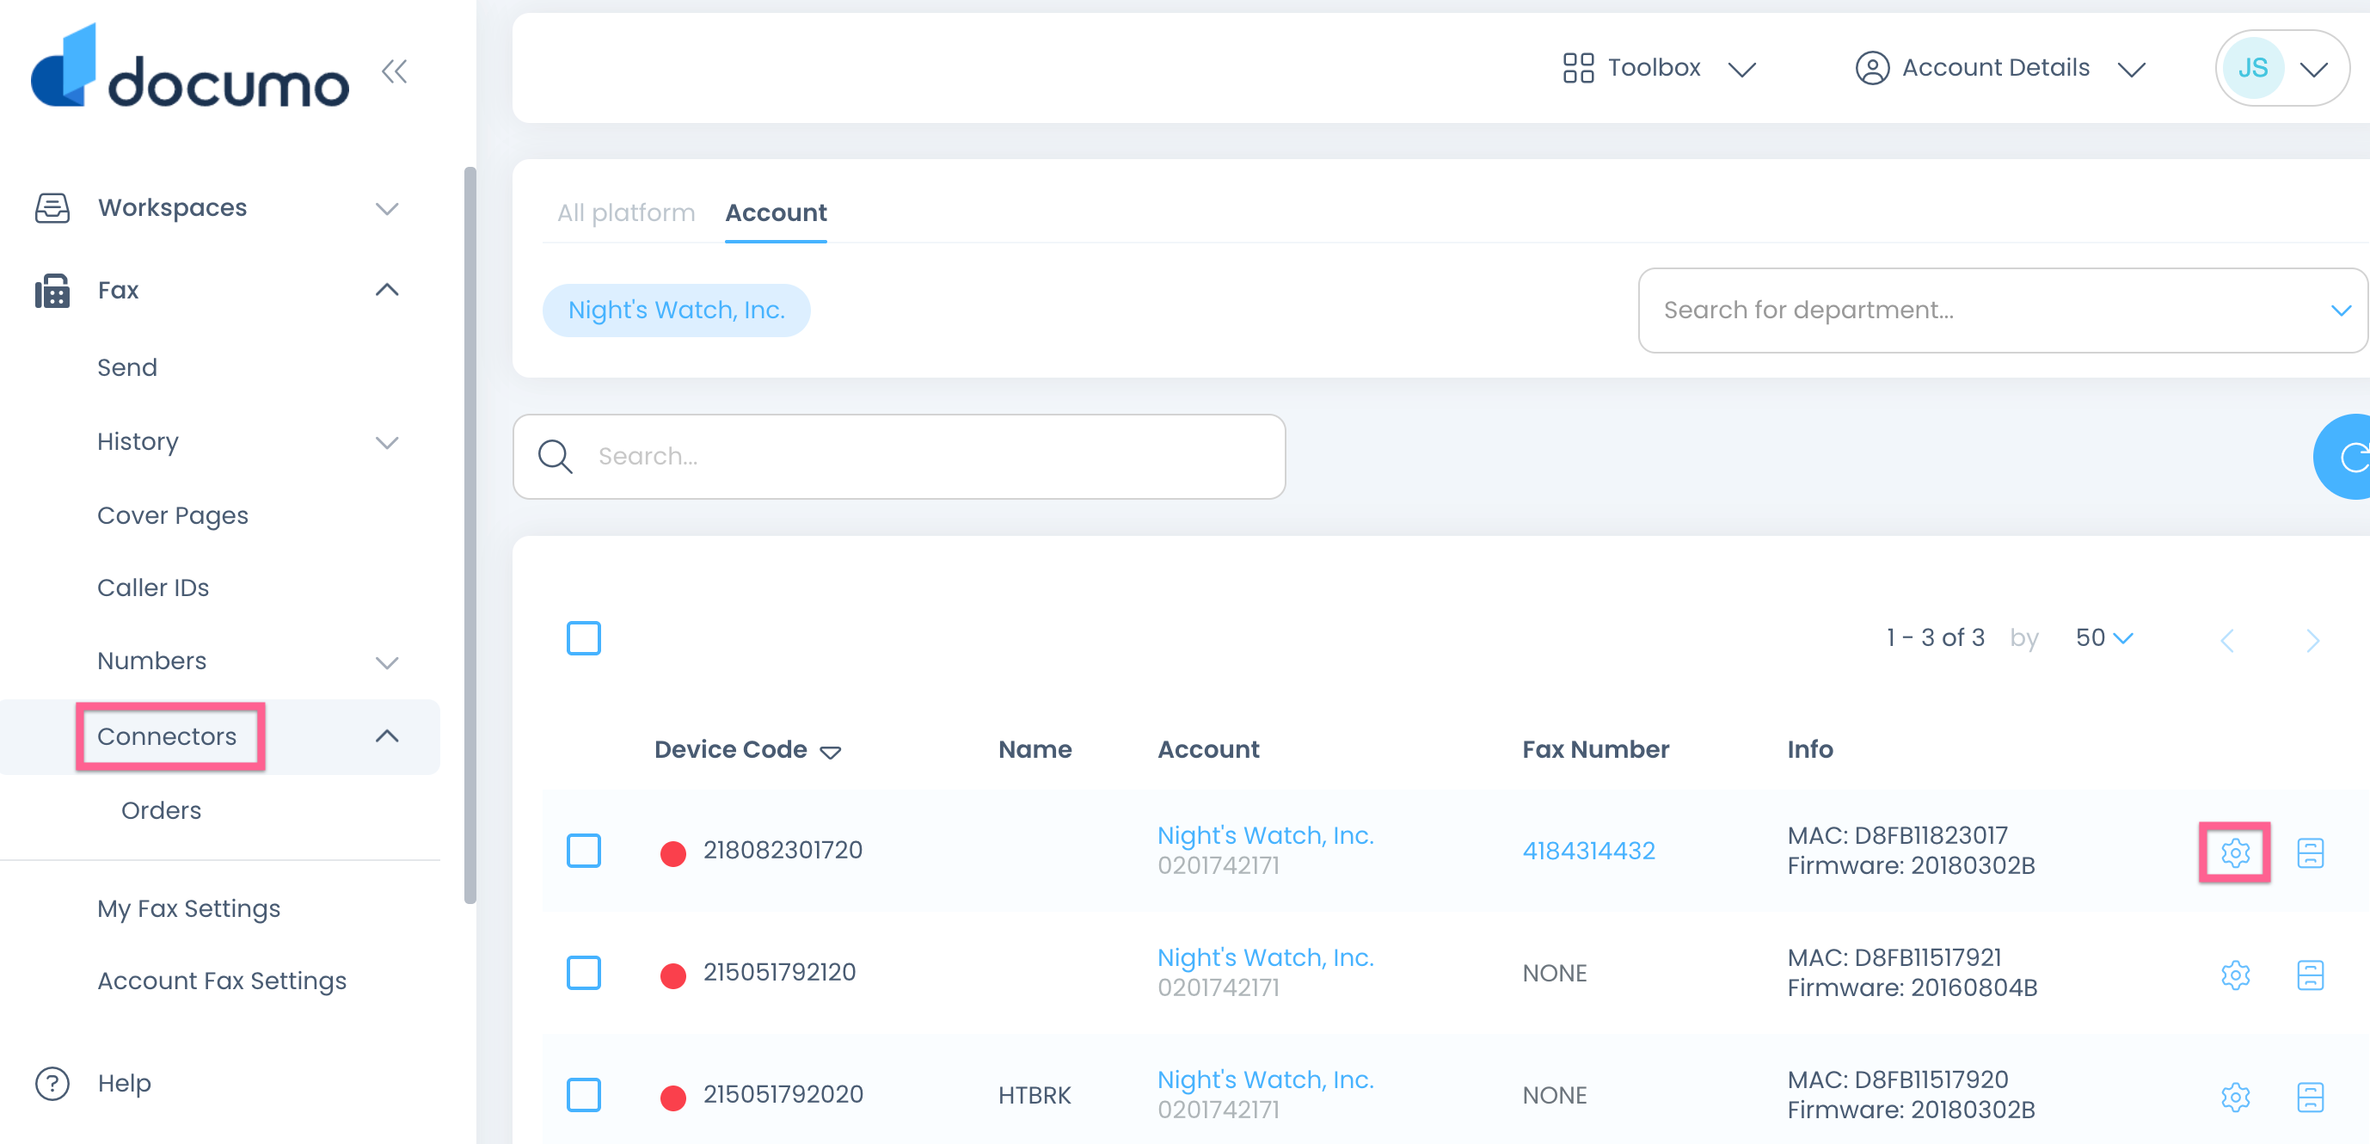Click document icon for device 215051792120
The height and width of the screenshot is (1144, 2370).
tap(2310, 975)
